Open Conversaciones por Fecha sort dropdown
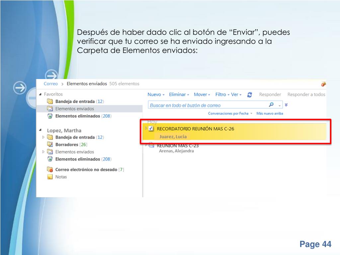The height and width of the screenshot is (255, 340). tap(230, 114)
